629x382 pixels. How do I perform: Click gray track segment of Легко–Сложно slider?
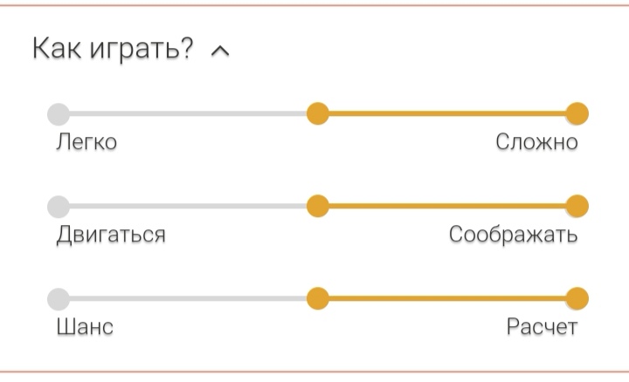point(187,113)
